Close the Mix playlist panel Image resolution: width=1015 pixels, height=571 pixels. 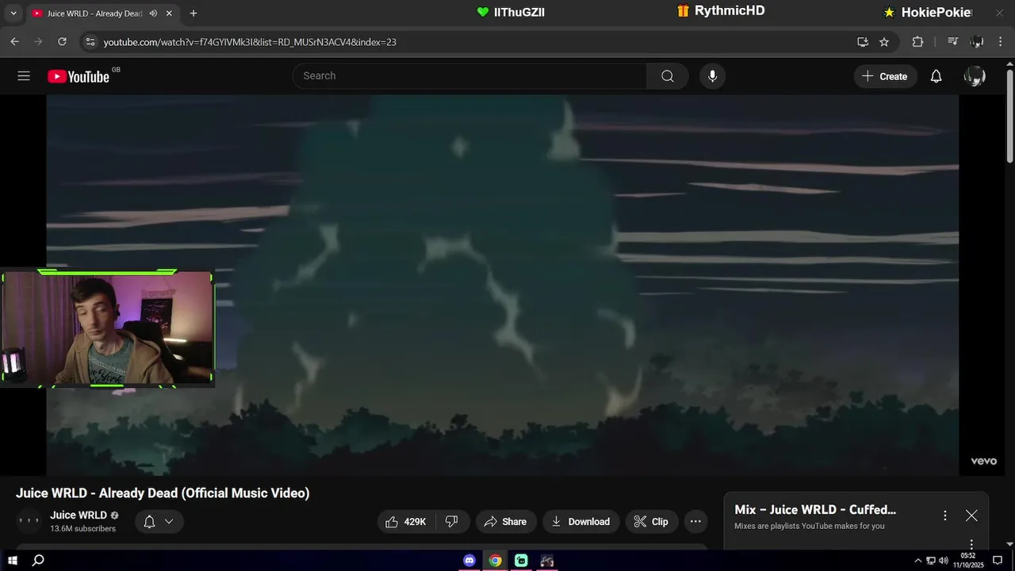[971, 515]
